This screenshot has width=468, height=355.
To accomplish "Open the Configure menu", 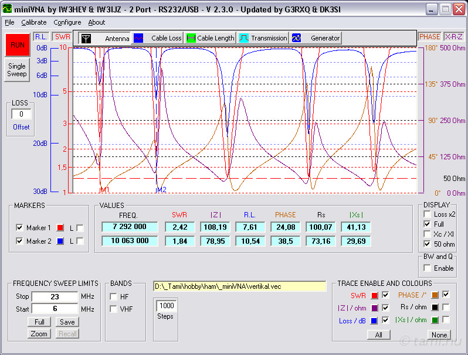I will 67,22.
